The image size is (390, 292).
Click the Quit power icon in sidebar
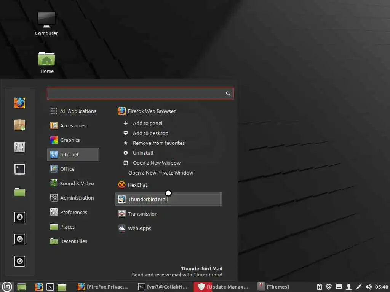click(20, 261)
